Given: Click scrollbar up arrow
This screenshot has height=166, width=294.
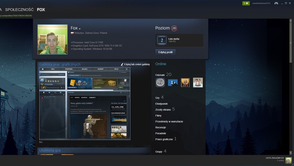Looking at the screenshot, I should pos(291,20).
